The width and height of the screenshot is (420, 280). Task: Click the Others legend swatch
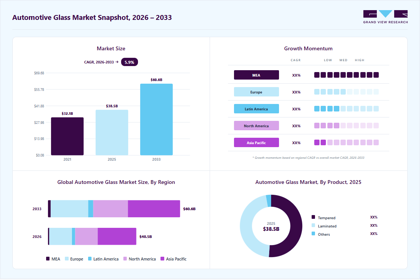[313, 233]
